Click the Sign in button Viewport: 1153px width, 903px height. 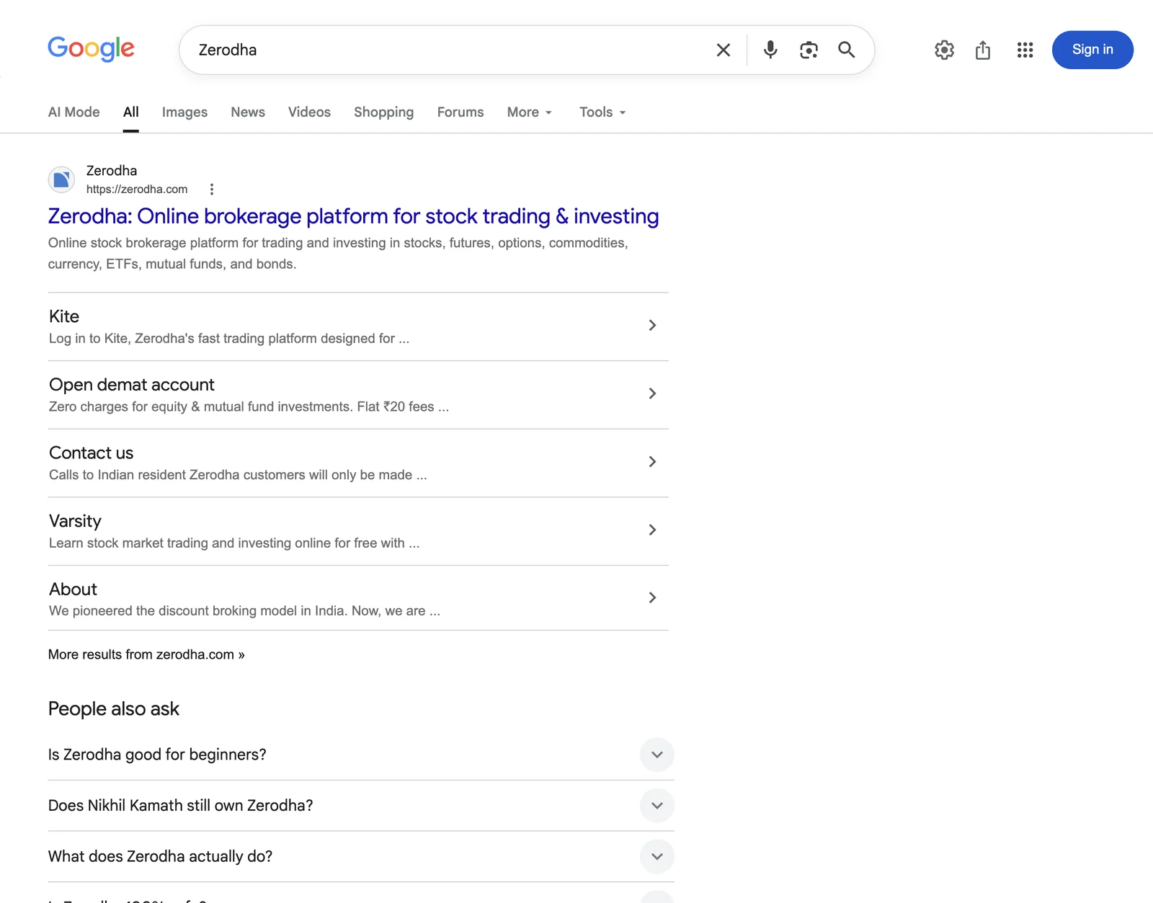click(1092, 50)
